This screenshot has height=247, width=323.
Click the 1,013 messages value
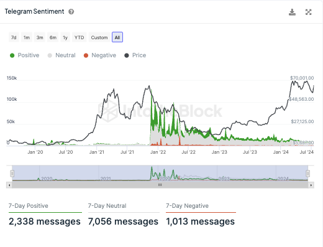pos(201,221)
